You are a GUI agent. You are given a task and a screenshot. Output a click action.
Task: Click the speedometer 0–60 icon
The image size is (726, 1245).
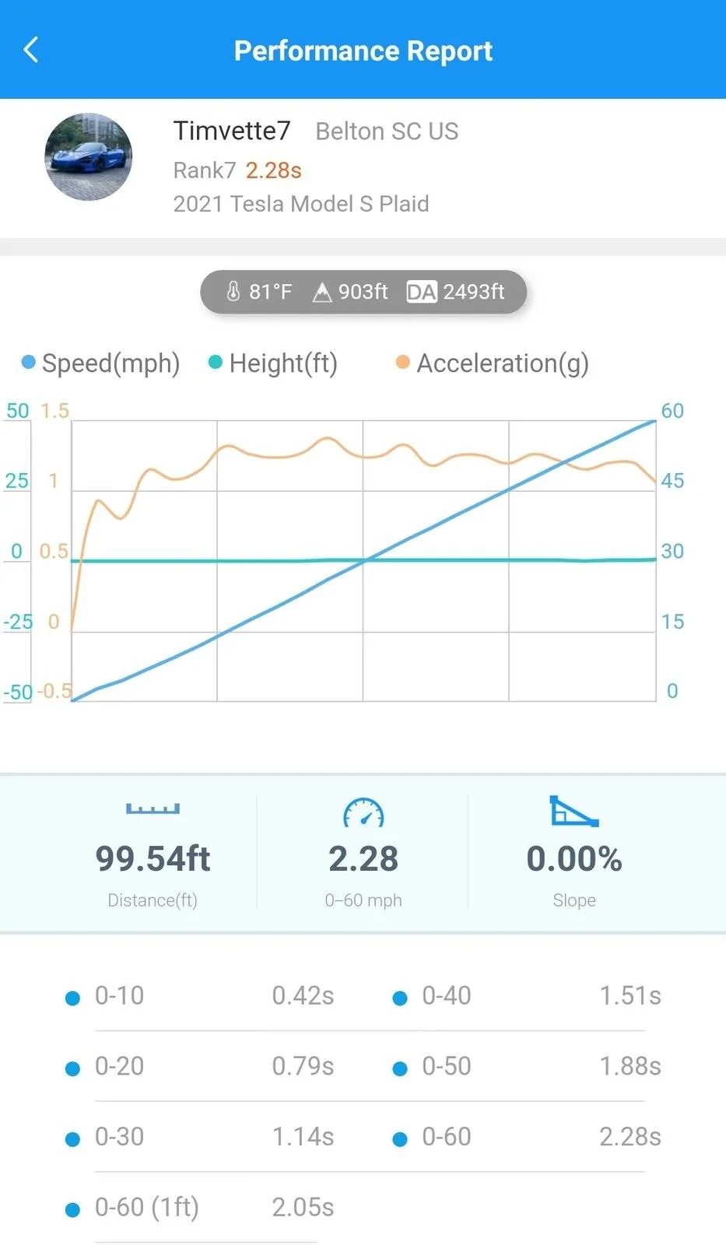[363, 812]
